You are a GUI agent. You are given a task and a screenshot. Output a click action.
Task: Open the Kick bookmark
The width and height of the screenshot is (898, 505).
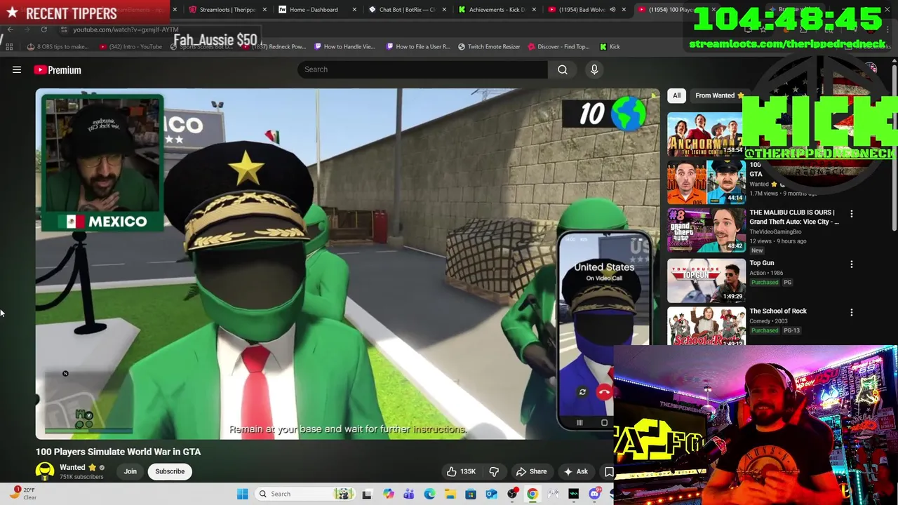coord(610,46)
